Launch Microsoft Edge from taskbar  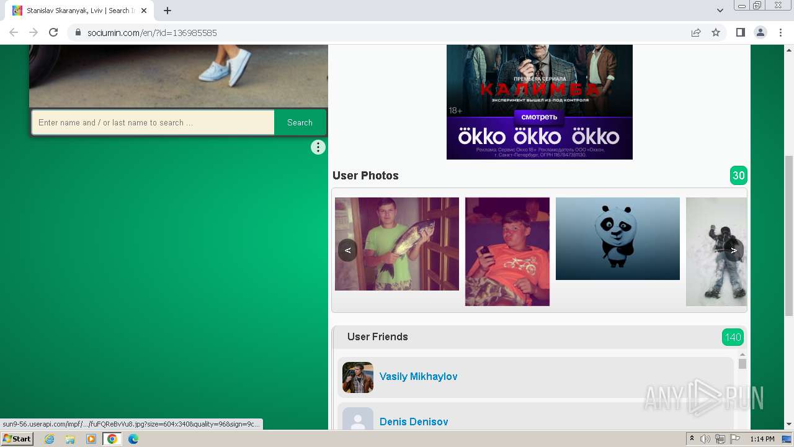133,439
